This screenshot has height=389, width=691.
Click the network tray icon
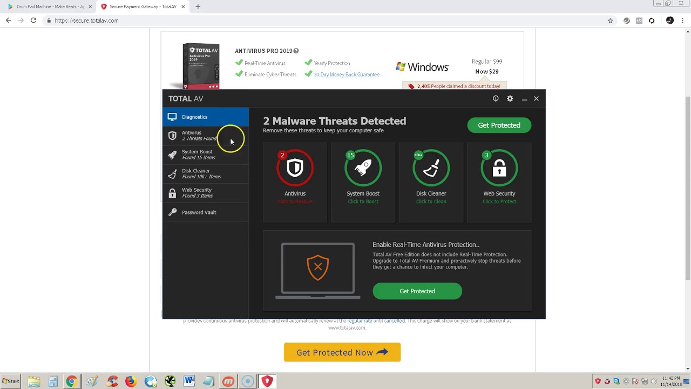[645, 381]
